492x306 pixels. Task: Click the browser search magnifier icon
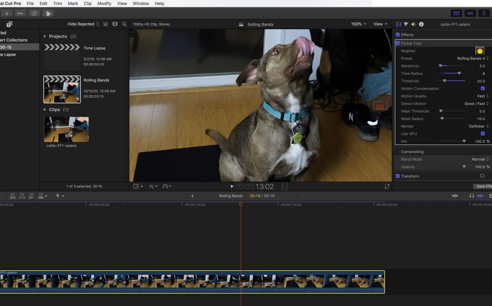(124, 24)
